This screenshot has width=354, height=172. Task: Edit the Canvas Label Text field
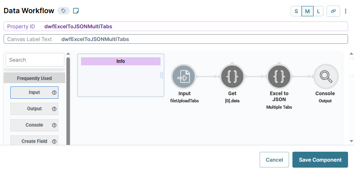pyautogui.click(x=176, y=39)
